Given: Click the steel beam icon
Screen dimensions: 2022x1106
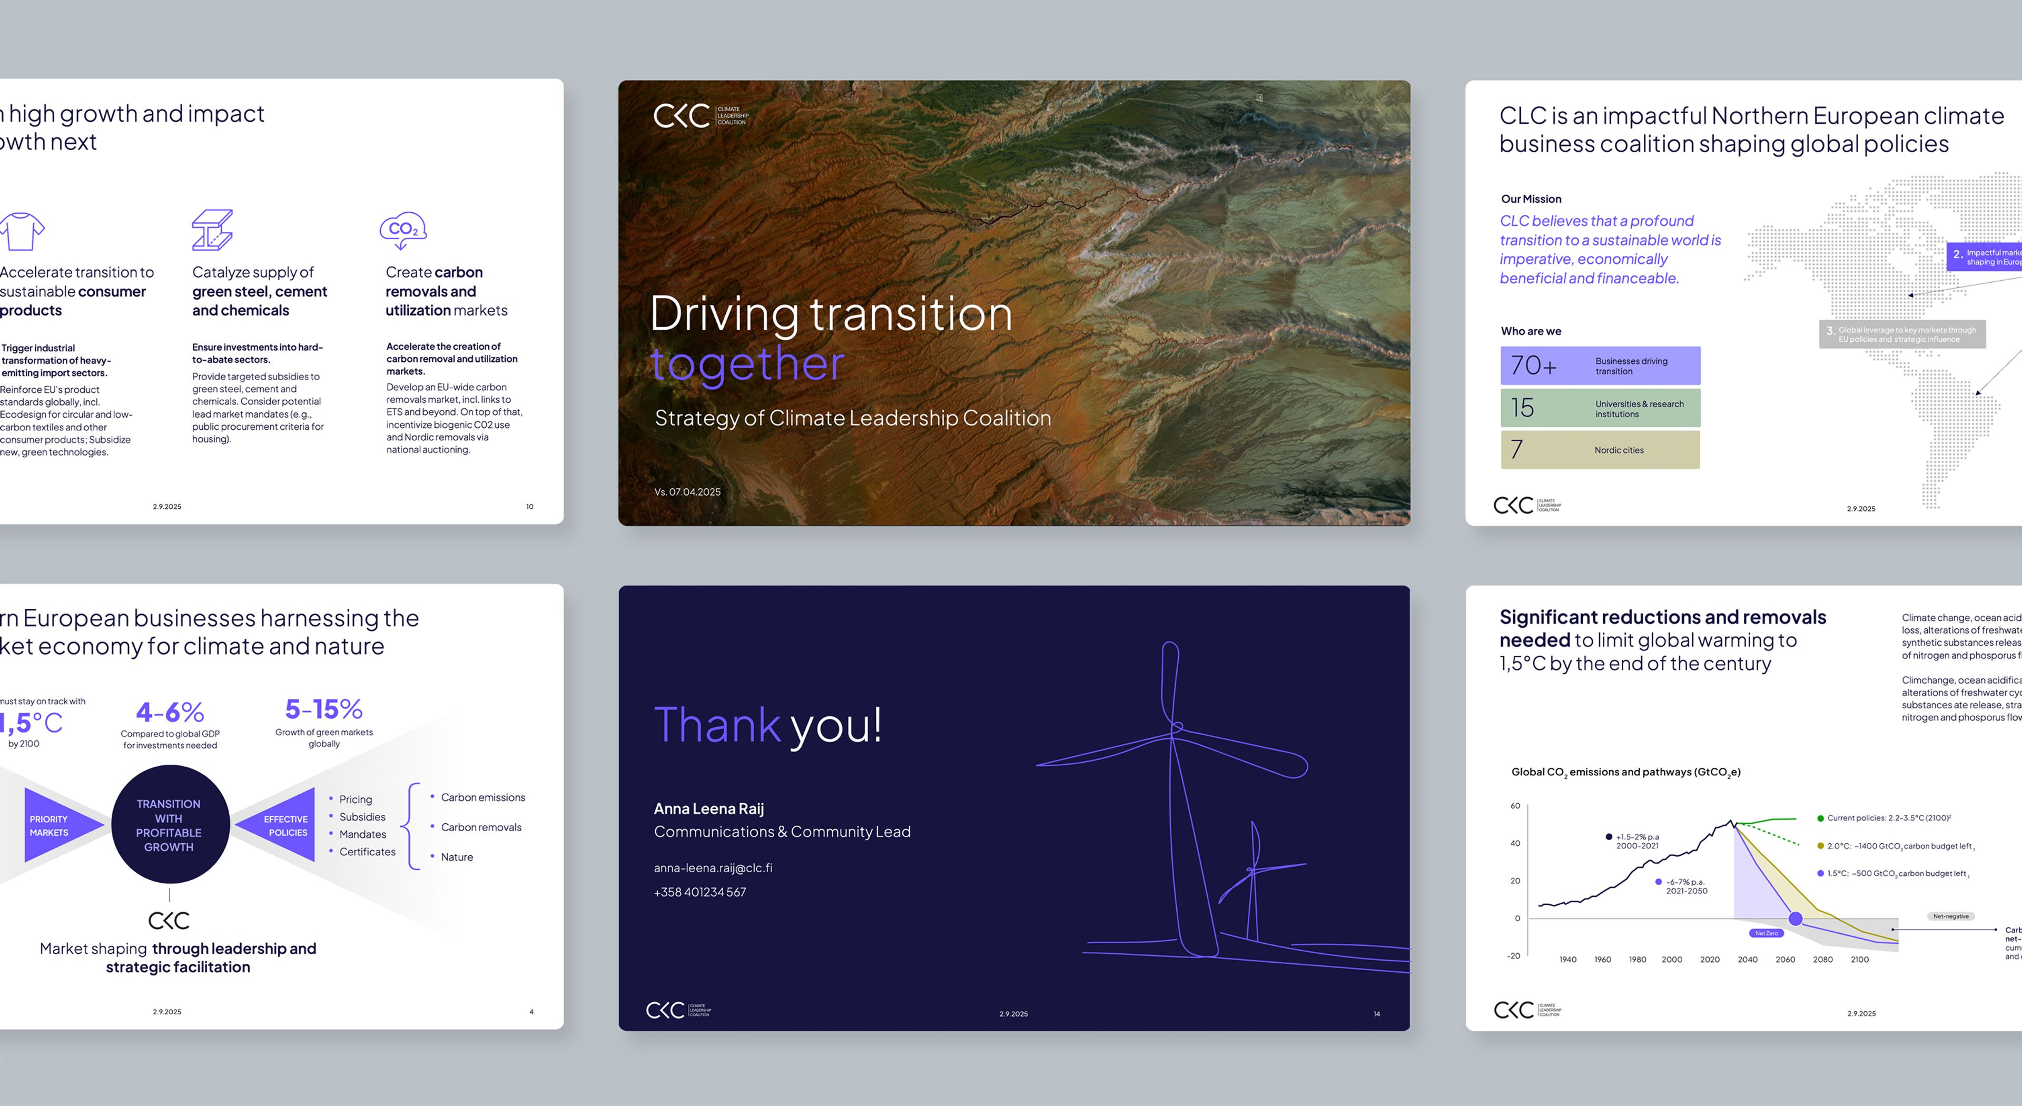Looking at the screenshot, I should (x=212, y=229).
